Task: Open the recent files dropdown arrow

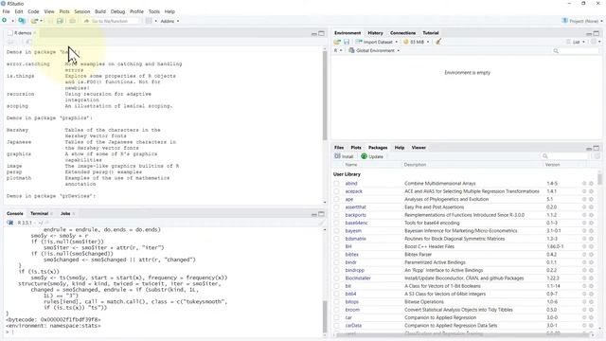Action: (41, 21)
